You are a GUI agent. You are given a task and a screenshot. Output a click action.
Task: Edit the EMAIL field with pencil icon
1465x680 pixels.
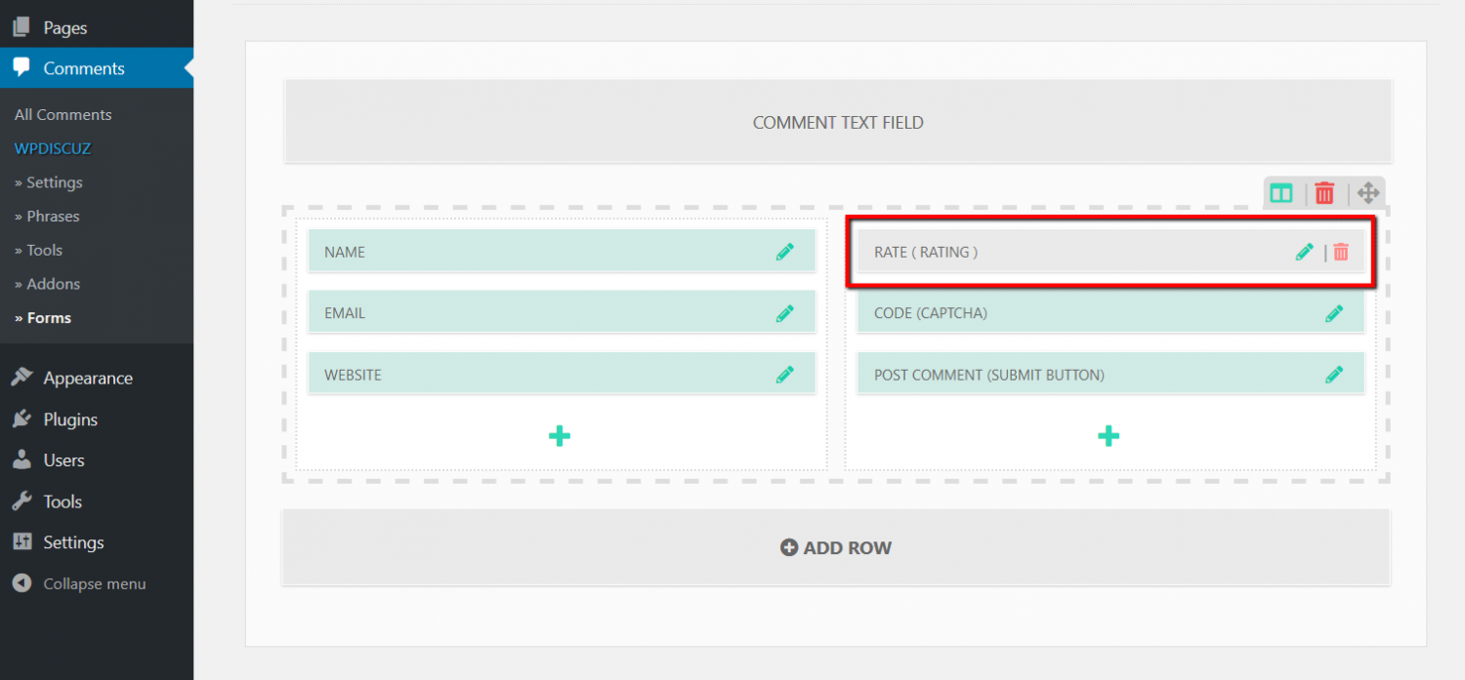tap(785, 312)
